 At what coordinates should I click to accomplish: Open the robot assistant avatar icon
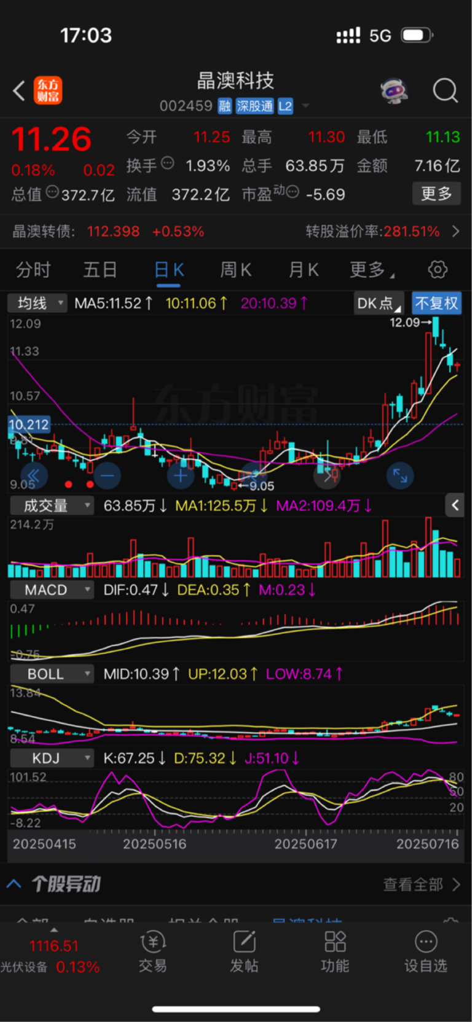[x=394, y=92]
